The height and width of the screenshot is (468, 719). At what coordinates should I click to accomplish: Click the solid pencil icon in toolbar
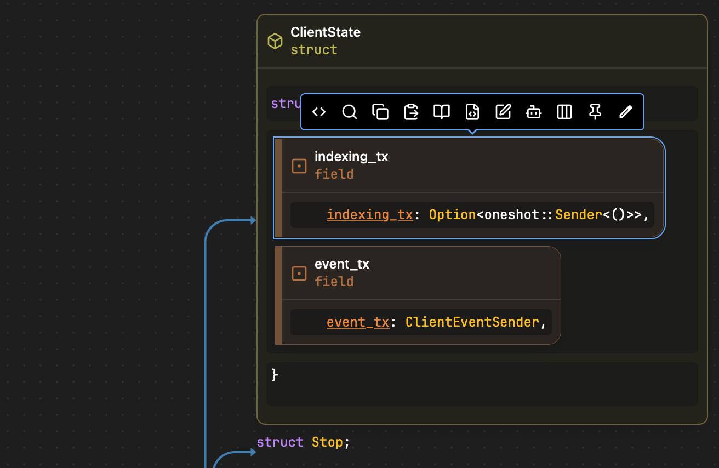tap(626, 112)
